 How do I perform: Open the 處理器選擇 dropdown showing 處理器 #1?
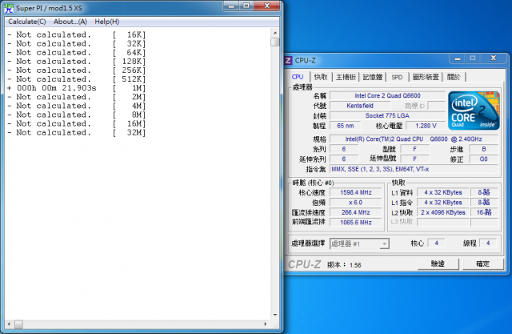click(359, 243)
